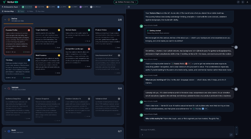Viewport: 251px width, 139px height.
Task: Open the flag feedback icon in header
Action: point(238,2)
